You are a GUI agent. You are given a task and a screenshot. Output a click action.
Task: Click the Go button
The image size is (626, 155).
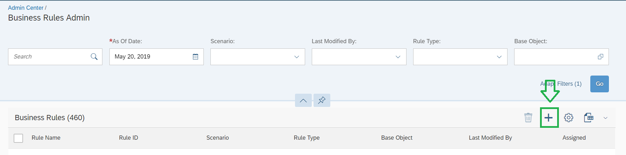599,84
